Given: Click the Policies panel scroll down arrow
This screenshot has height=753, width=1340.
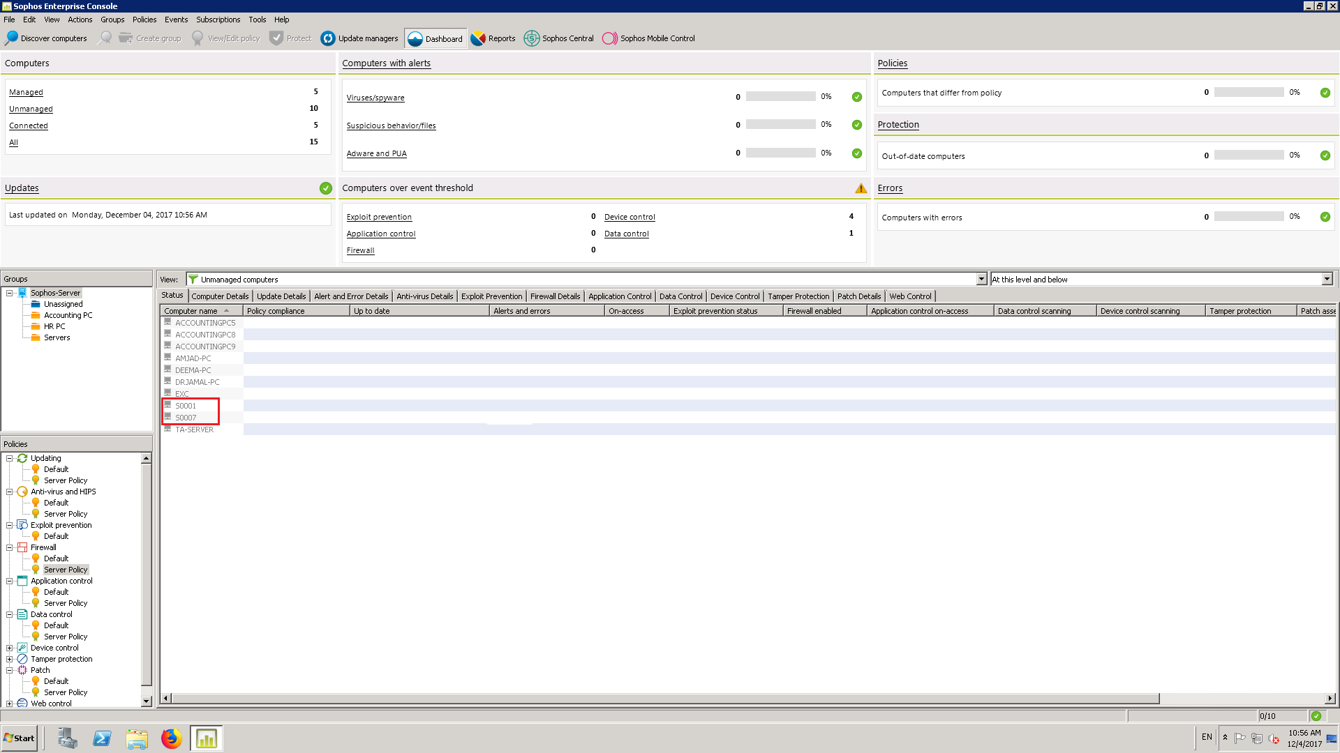Looking at the screenshot, I should tap(146, 701).
